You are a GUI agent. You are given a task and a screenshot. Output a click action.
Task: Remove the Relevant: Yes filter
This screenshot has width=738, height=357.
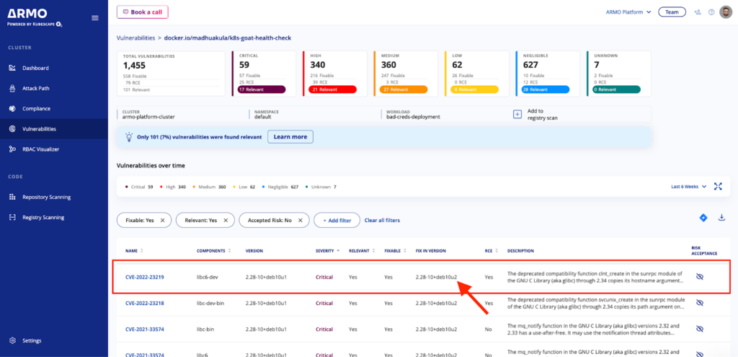point(226,220)
